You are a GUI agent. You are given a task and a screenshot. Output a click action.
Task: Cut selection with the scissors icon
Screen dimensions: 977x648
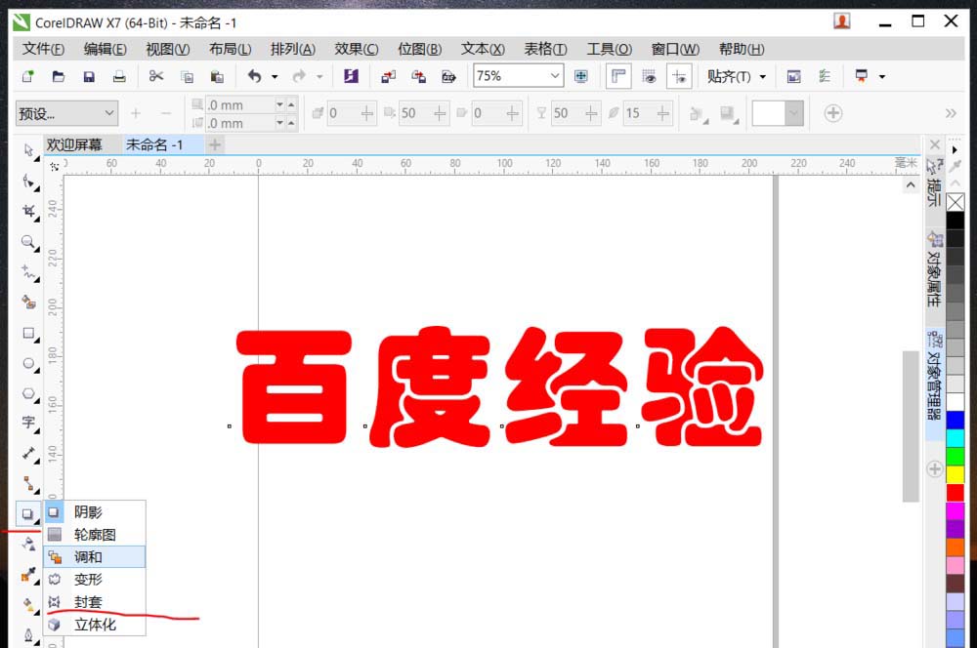pos(155,76)
